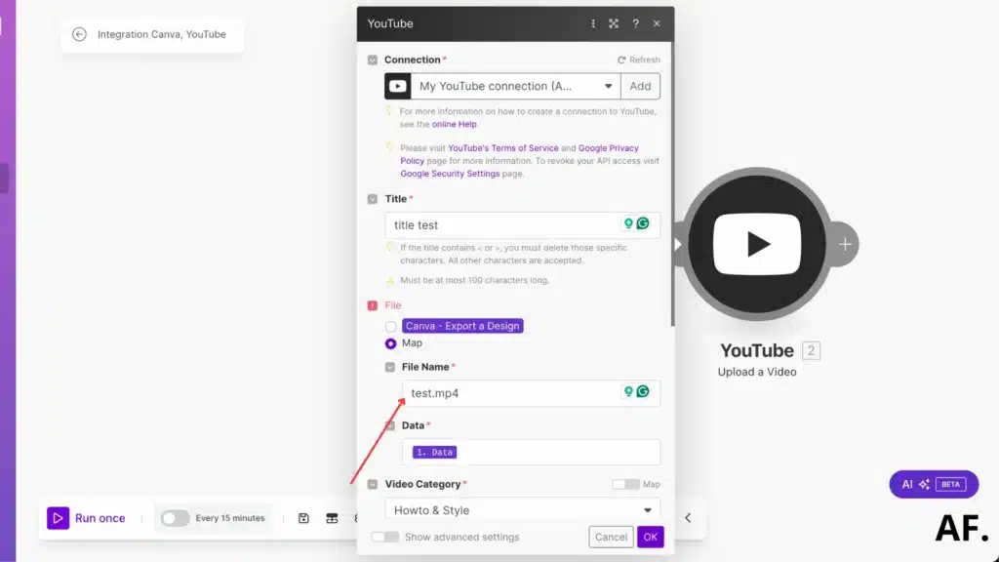
Task: Toggle the Map switch for Video Category
Action: [x=625, y=484]
